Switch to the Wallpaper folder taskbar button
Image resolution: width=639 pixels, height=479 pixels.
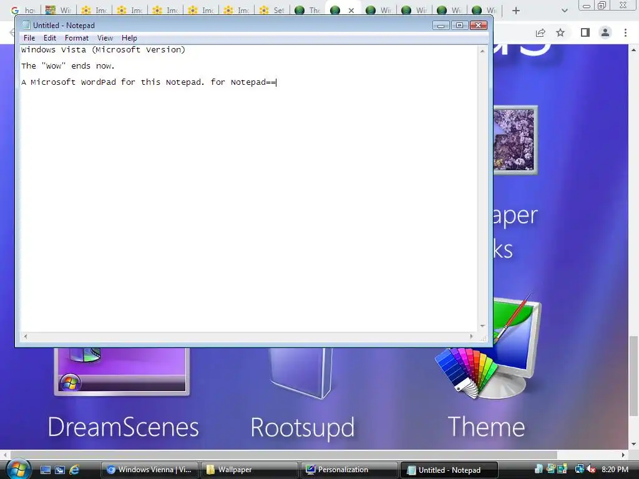(250, 470)
